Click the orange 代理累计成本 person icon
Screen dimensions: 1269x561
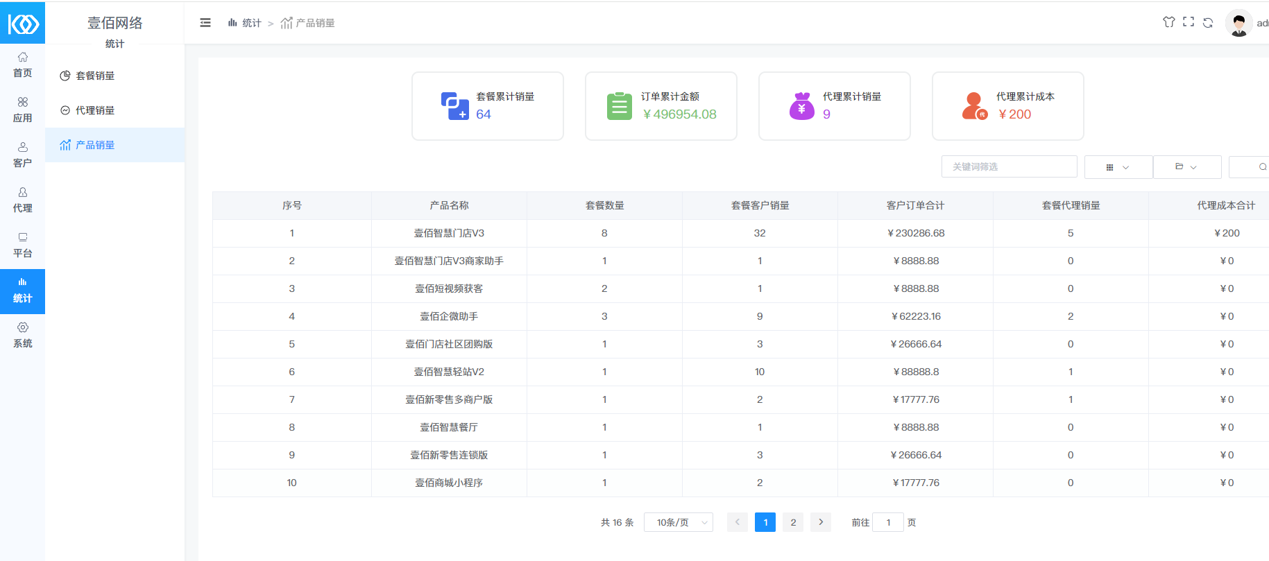pos(975,106)
